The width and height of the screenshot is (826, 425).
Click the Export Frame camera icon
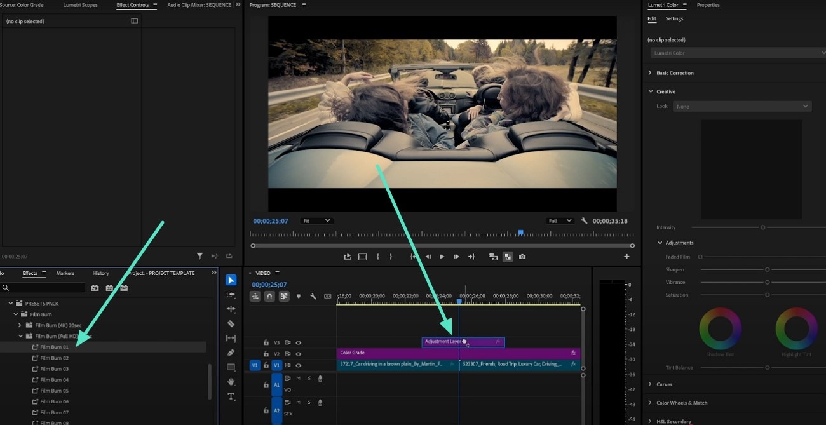click(522, 257)
